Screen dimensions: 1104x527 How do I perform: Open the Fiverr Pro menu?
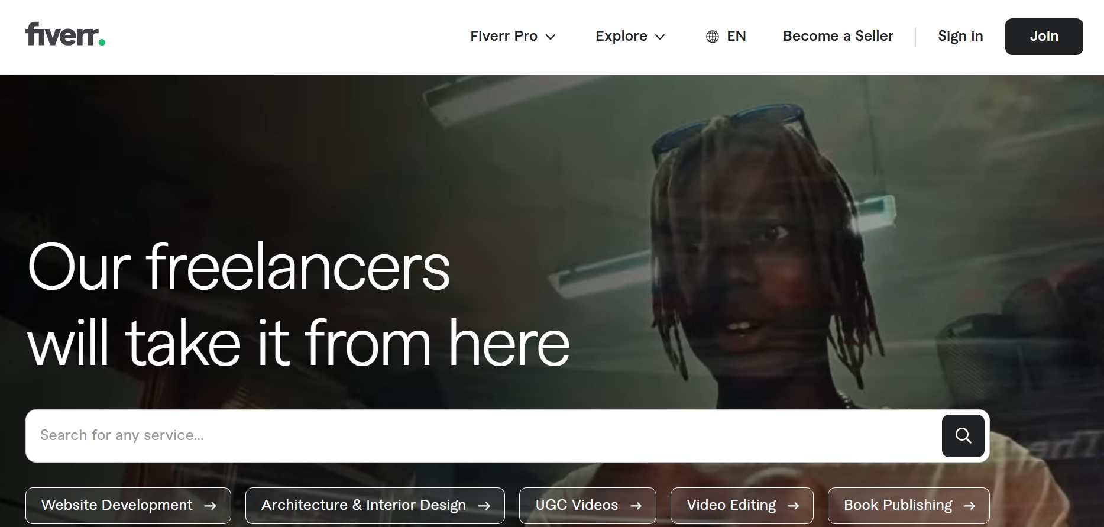513,36
